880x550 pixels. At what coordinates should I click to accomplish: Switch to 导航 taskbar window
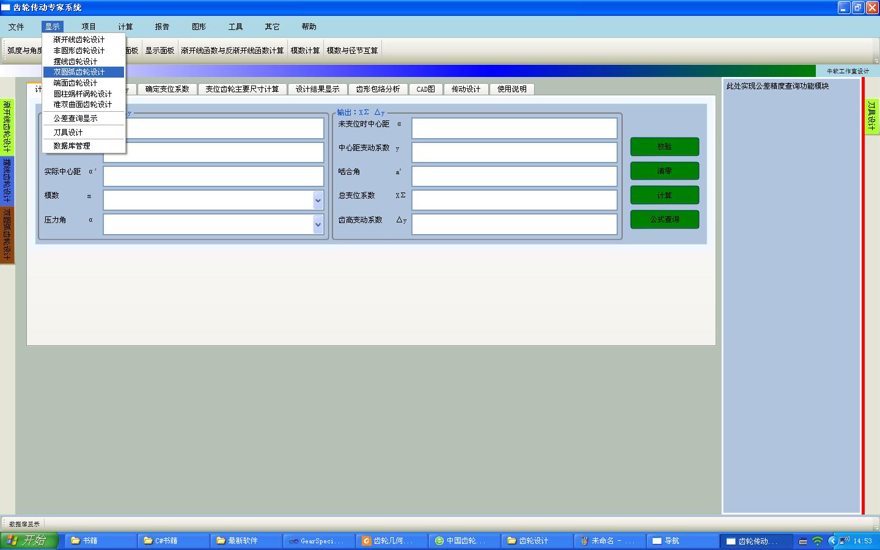coord(682,541)
